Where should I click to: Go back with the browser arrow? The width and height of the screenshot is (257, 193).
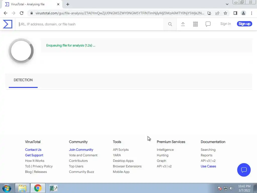[x=6, y=13]
